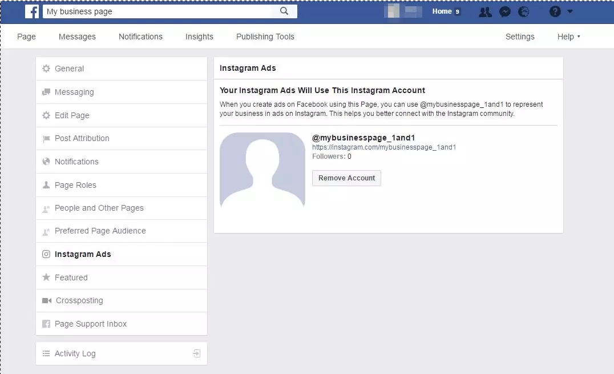Select Edit Page in settings sidebar

pos(122,115)
